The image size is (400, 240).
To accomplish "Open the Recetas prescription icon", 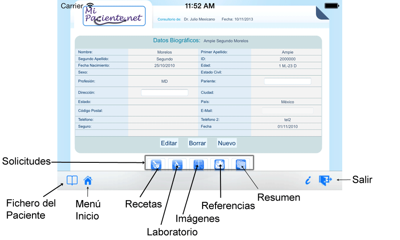I will click(156, 165).
